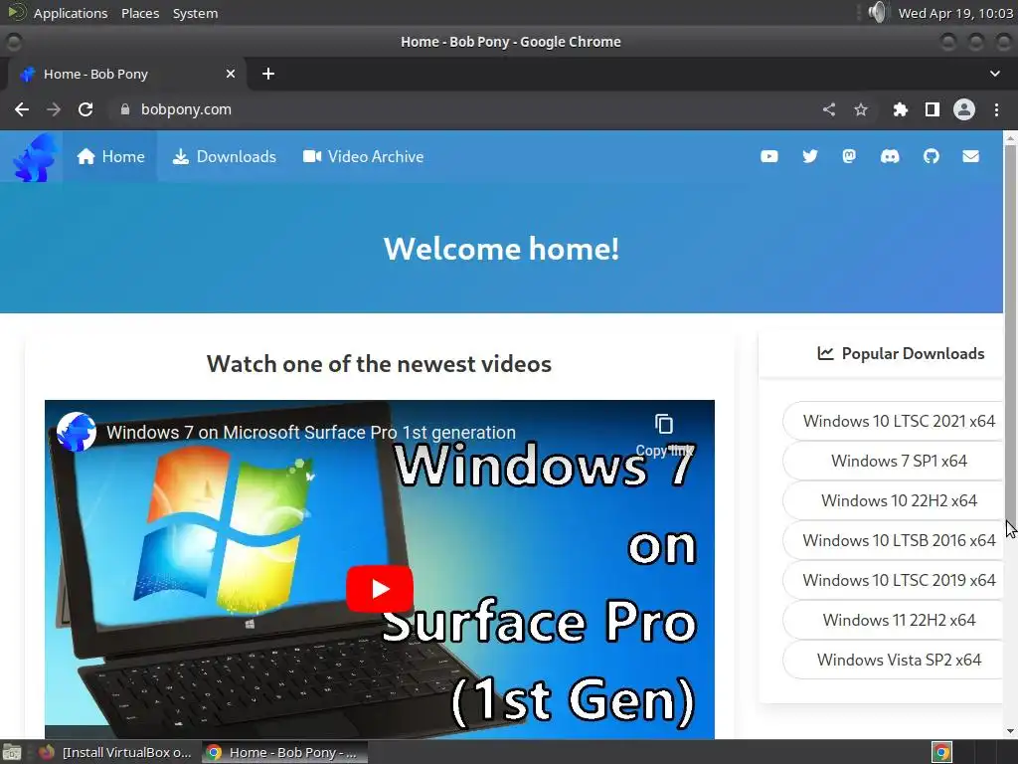Click the Chrome icon in the bottom panel tray
Viewport: 1018px width, 764px height.
942,752
